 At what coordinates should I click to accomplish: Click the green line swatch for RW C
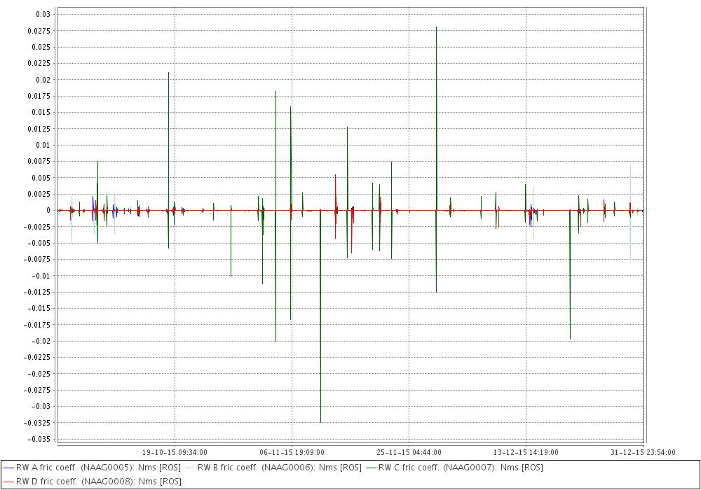[371, 468]
